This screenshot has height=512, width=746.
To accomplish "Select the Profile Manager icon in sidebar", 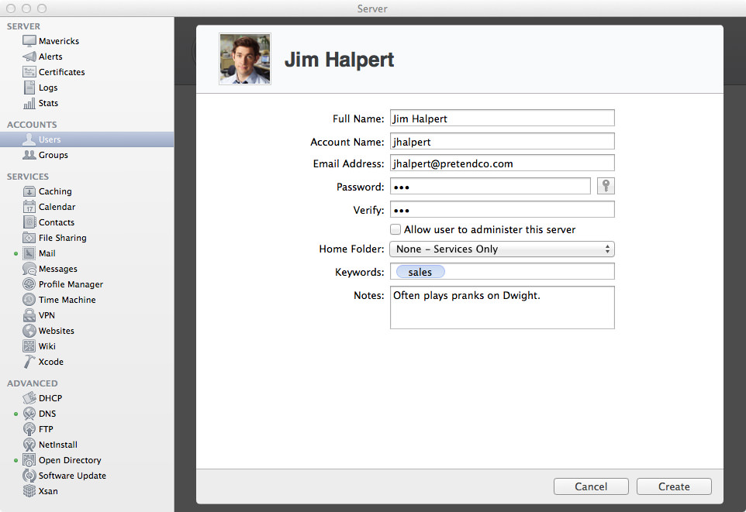I will pyautogui.click(x=29, y=283).
